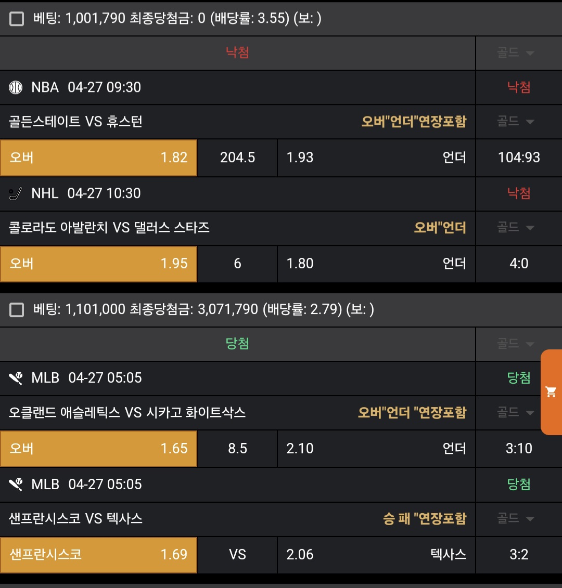Open the 골드 dropdown beside the green 당첨 header

point(515,344)
